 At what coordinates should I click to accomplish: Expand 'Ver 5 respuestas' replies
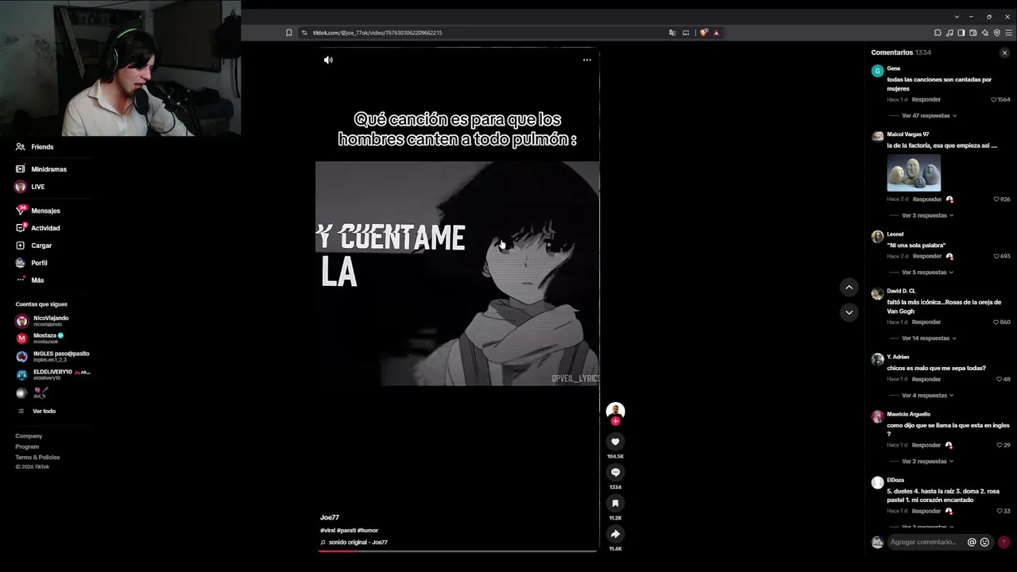coord(927,272)
